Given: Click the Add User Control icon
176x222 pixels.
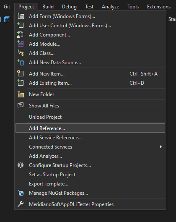Looking at the screenshot, I should [21, 25].
